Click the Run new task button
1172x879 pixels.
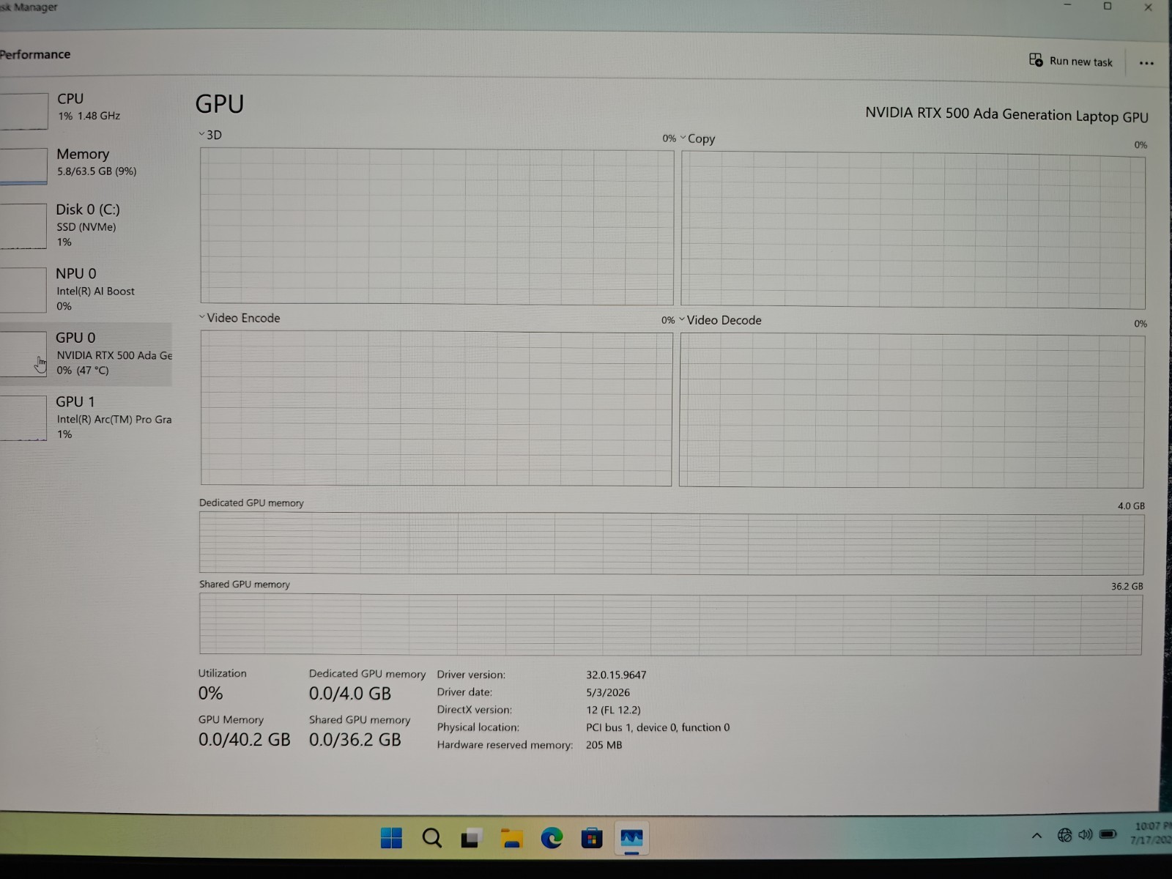(1070, 61)
